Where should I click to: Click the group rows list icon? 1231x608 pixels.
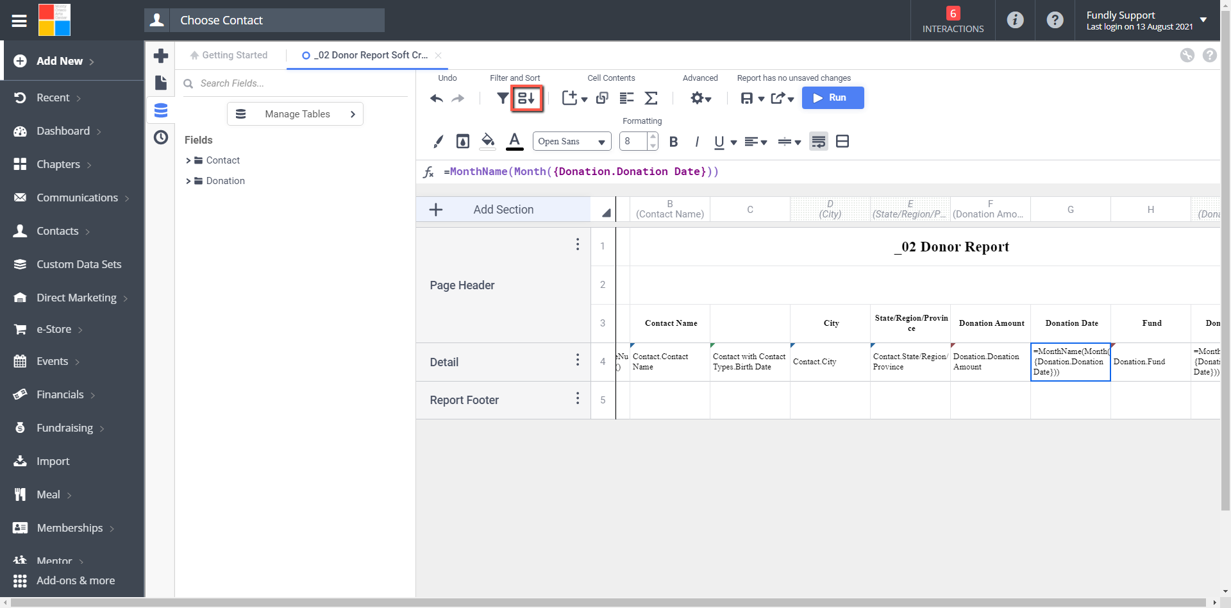tap(626, 98)
